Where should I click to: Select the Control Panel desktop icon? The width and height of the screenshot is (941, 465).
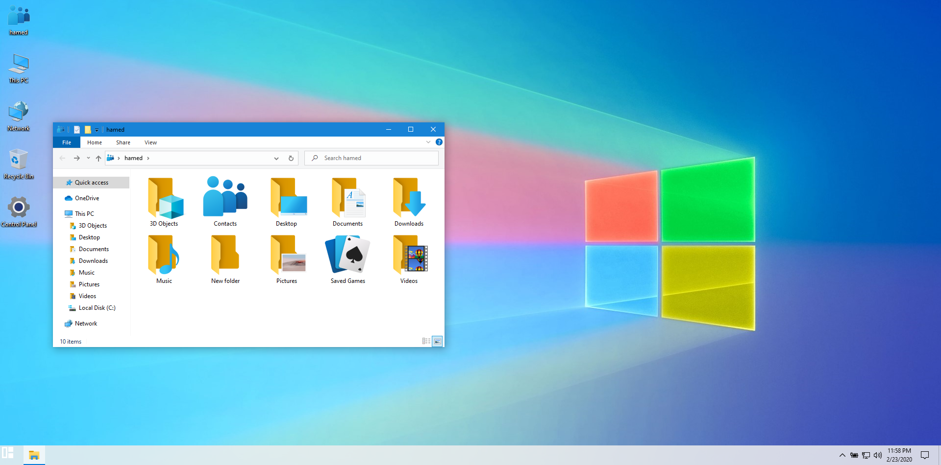(19, 212)
